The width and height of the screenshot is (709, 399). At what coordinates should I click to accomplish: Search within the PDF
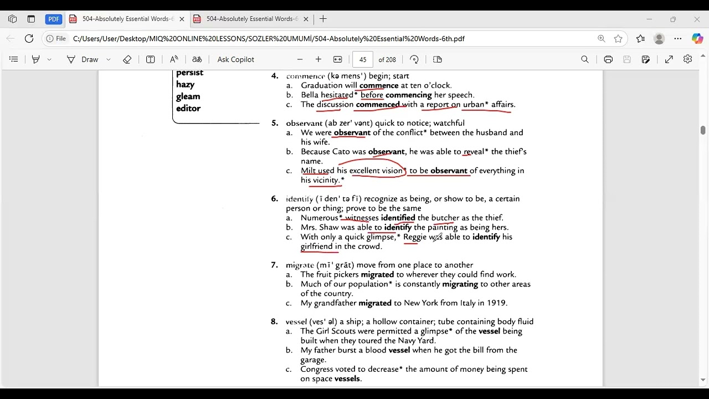tap(585, 59)
